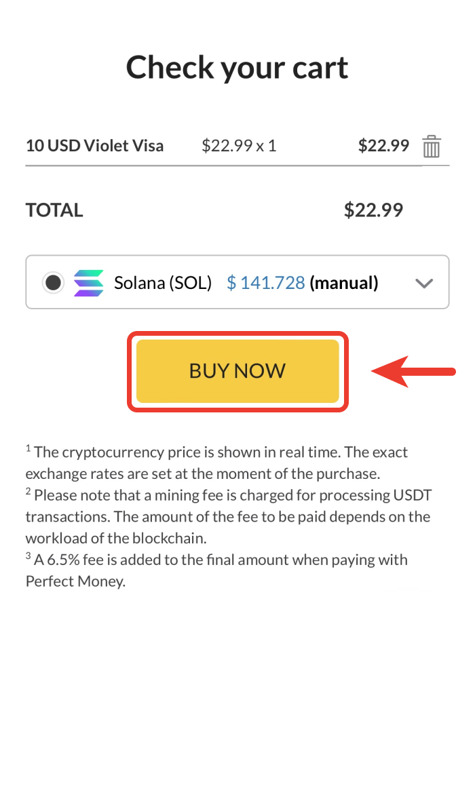This screenshot has height=797, width=475.
Task: Click the Perfect Money text in the footnotes
Action: 75,581
